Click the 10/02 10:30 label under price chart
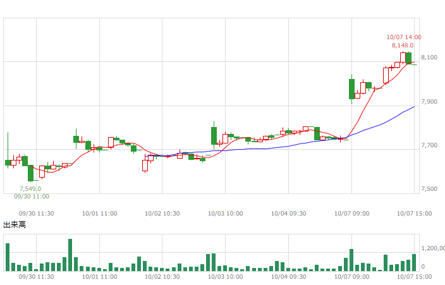This screenshot has height=285, width=445. coord(162,214)
